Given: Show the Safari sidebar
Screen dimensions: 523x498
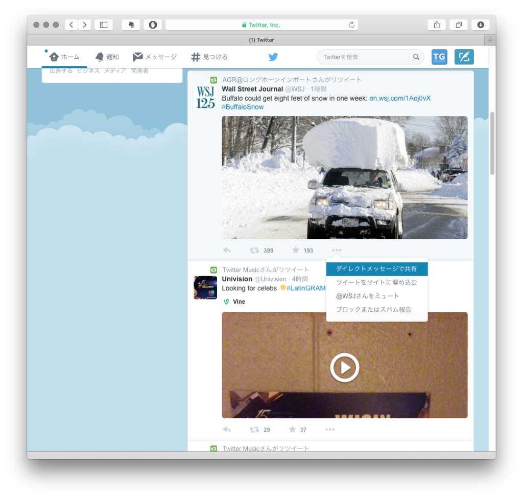Looking at the screenshot, I should pos(104,25).
